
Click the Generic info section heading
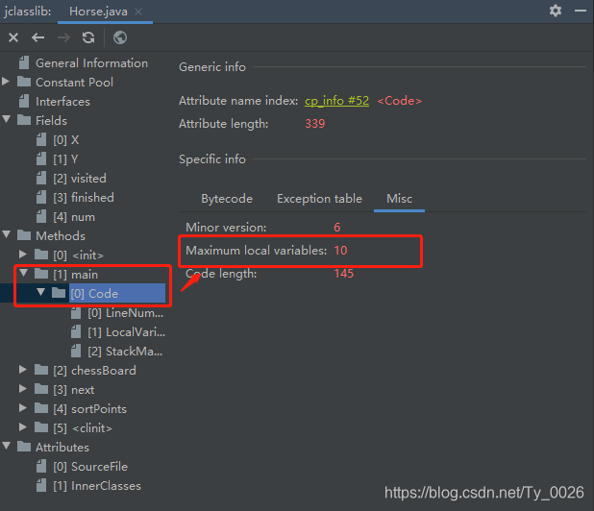click(212, 67)
